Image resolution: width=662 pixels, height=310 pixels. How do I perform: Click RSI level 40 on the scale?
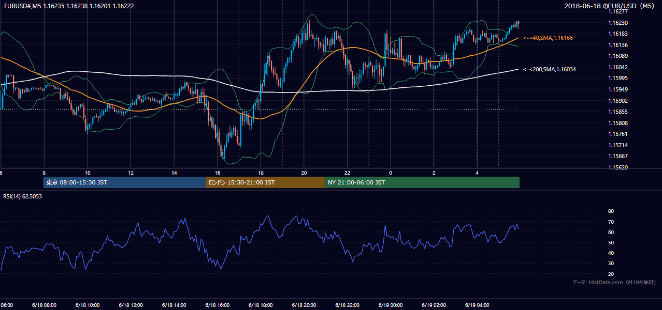coord(611,253)
